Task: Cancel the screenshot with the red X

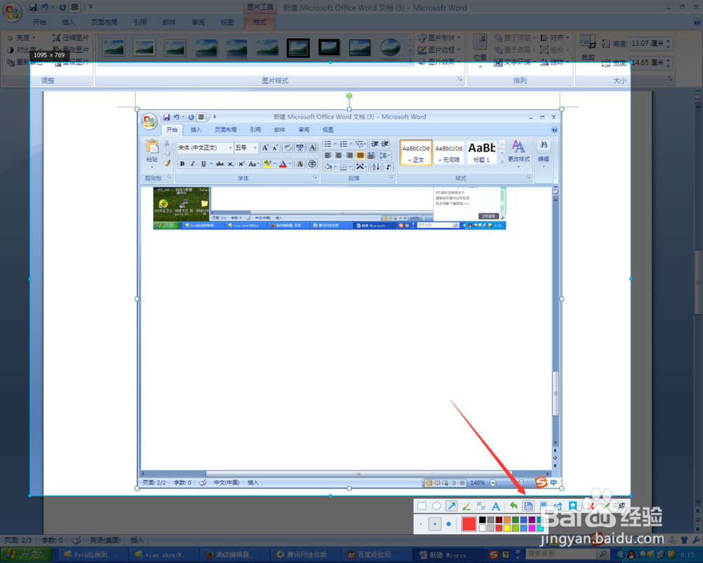Action: click(591, 506)
